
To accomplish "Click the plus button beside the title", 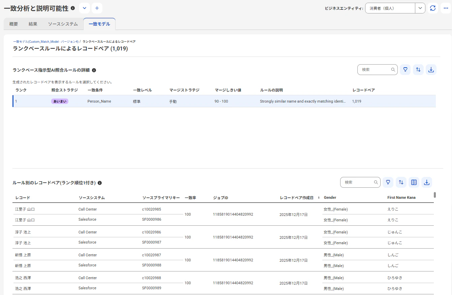I will tap(97, 8).
